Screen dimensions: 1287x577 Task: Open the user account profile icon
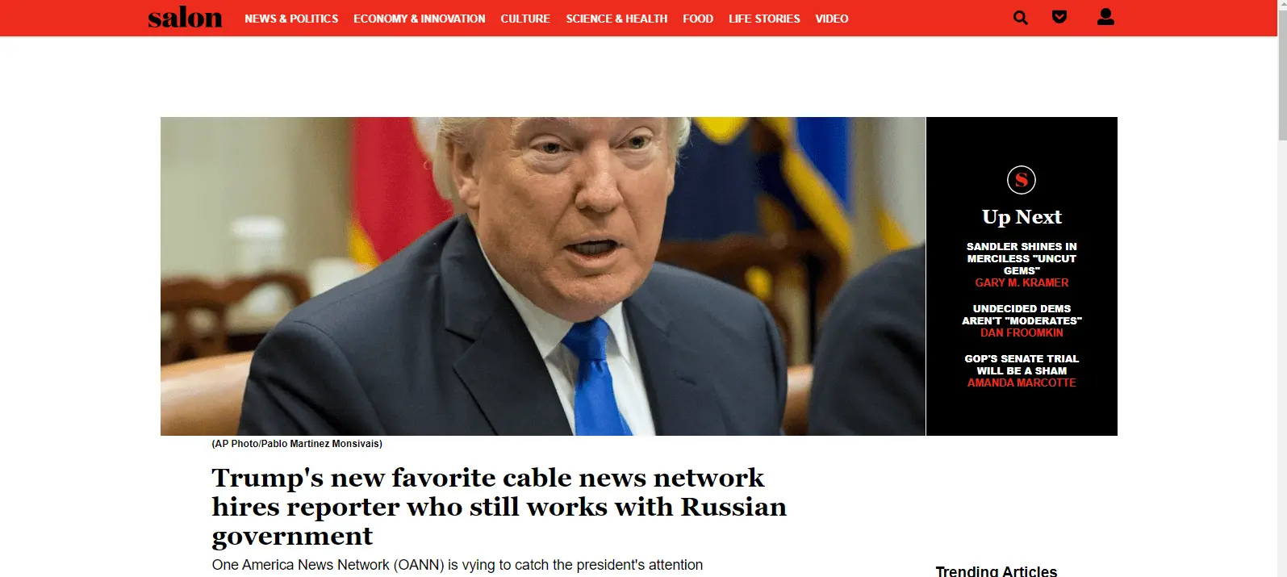1105,17
